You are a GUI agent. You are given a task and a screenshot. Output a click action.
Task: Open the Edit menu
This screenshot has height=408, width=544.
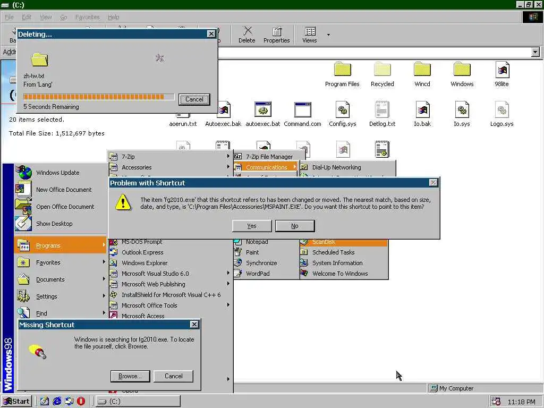[27, 17]
